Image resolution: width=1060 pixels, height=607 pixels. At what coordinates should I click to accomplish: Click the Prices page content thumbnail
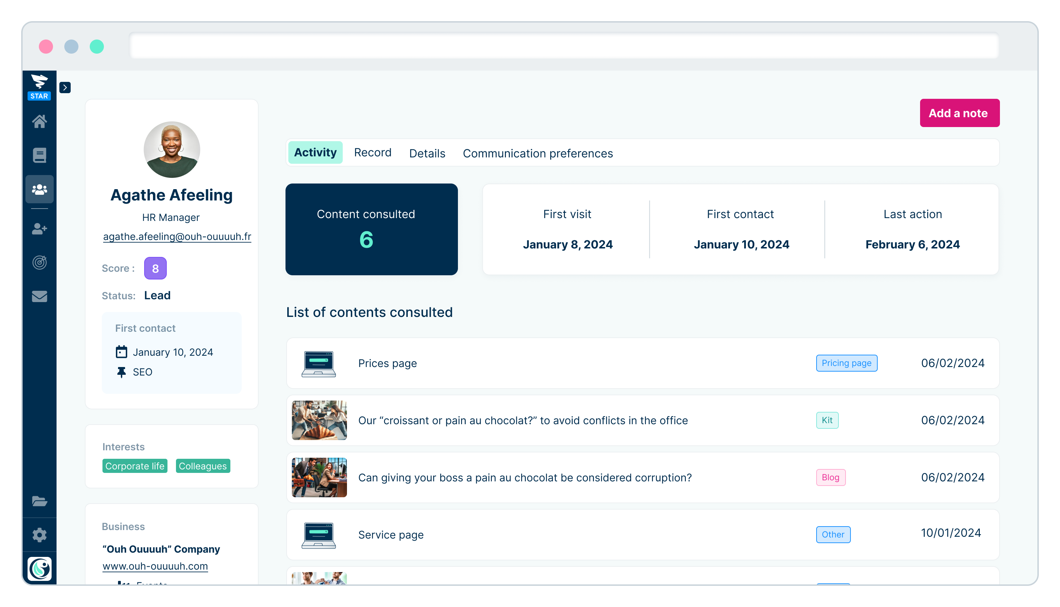pos(318,363)
